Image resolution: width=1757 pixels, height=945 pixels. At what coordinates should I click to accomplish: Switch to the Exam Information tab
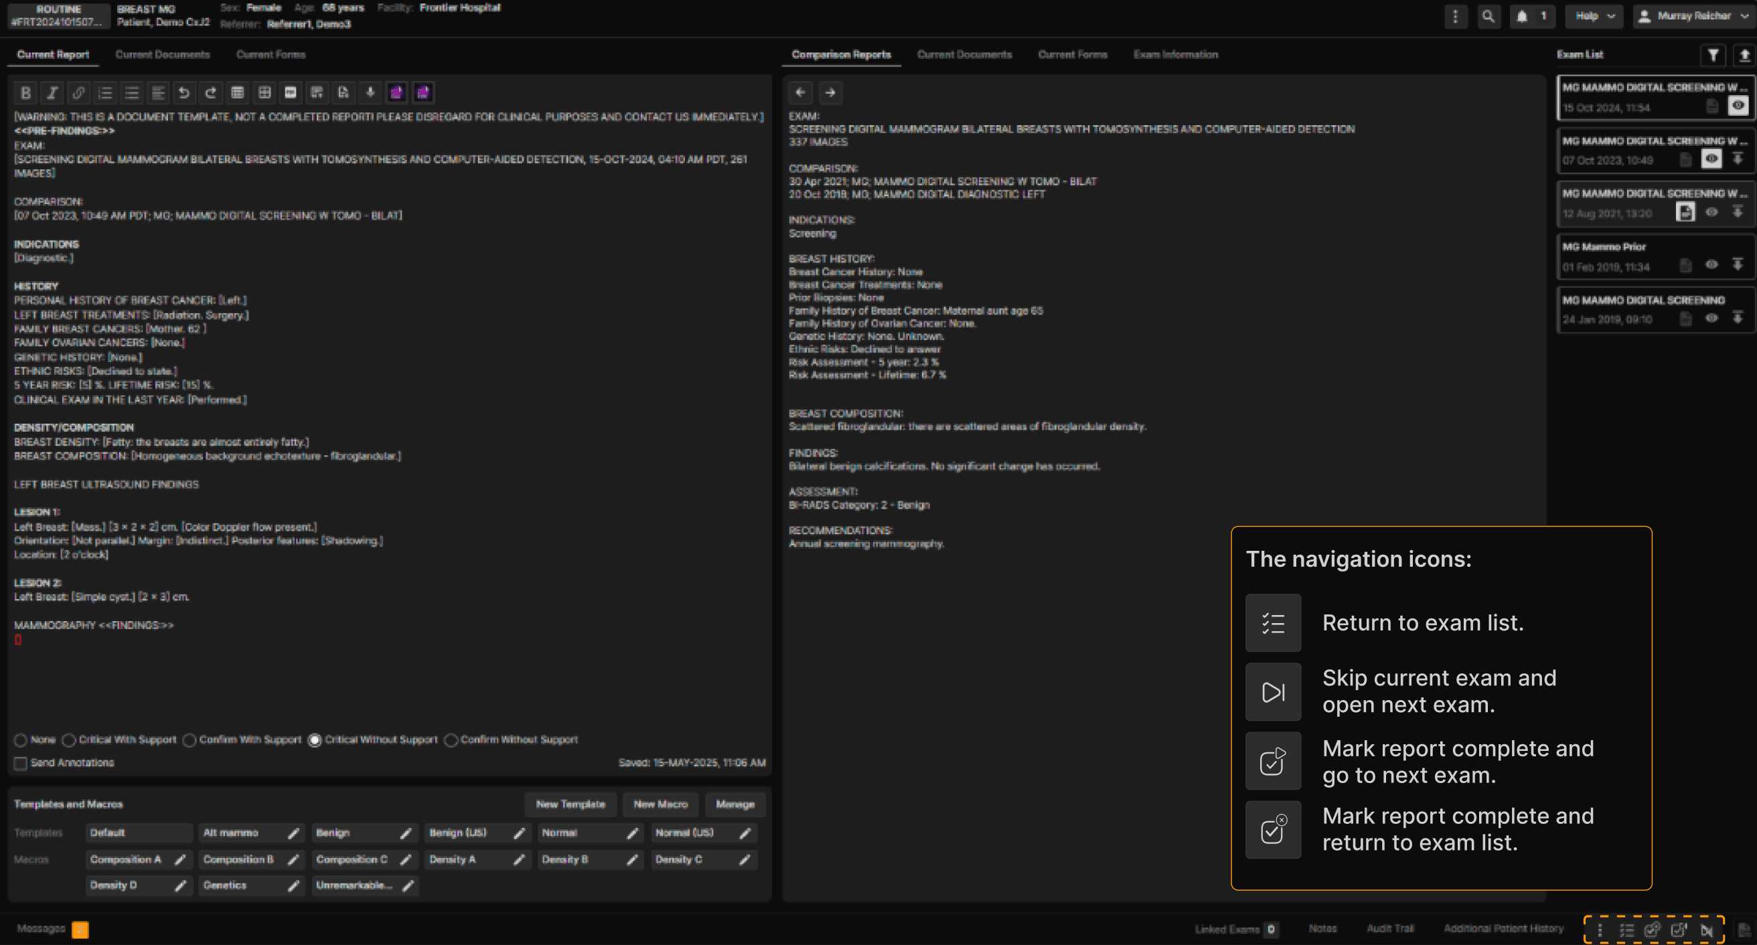(1175, 55)
